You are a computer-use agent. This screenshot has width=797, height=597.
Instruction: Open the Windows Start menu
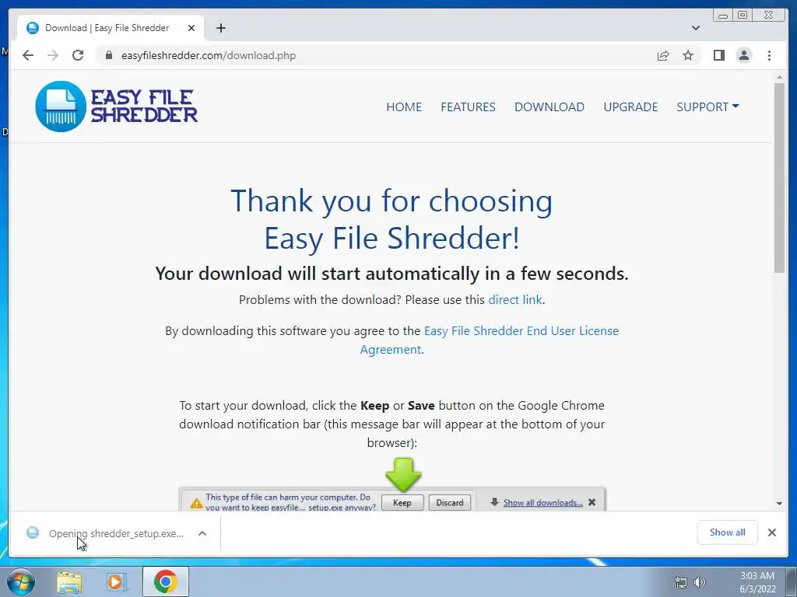(x=21, y=581)
